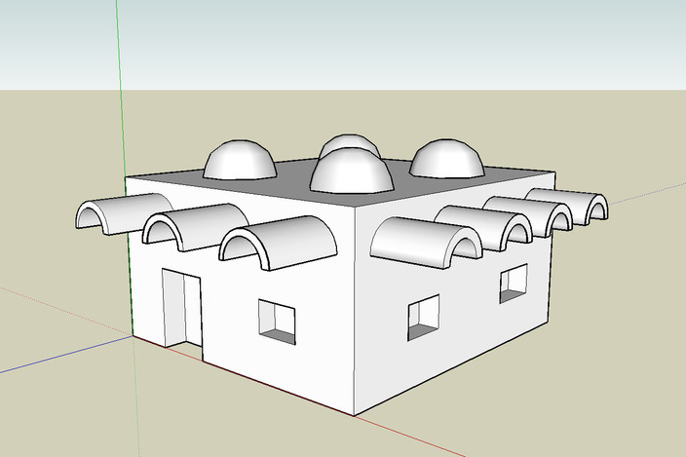Select the door opening on the building
686x457 pixels.
coord(182,313)
